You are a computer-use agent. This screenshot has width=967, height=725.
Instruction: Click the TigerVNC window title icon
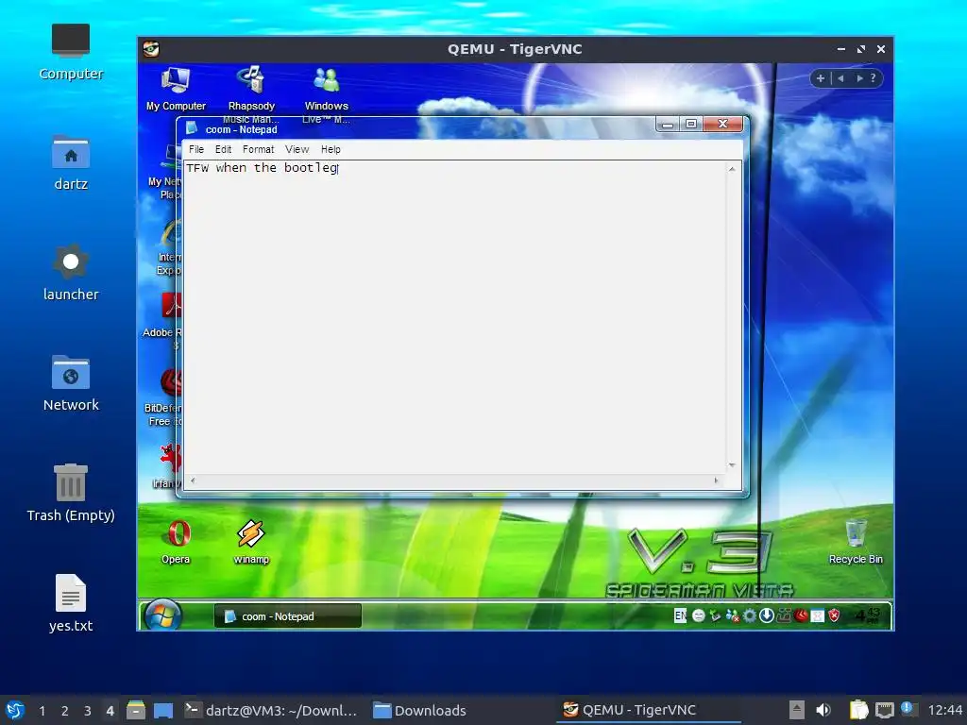pos(151,49)
